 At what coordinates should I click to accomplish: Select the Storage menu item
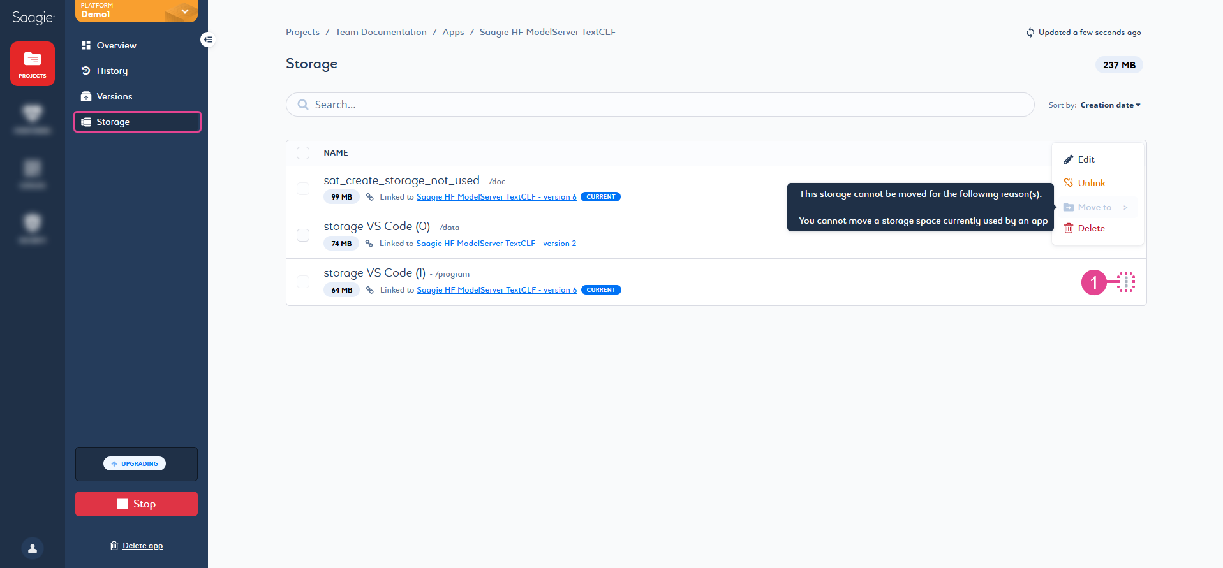point(137,122)
